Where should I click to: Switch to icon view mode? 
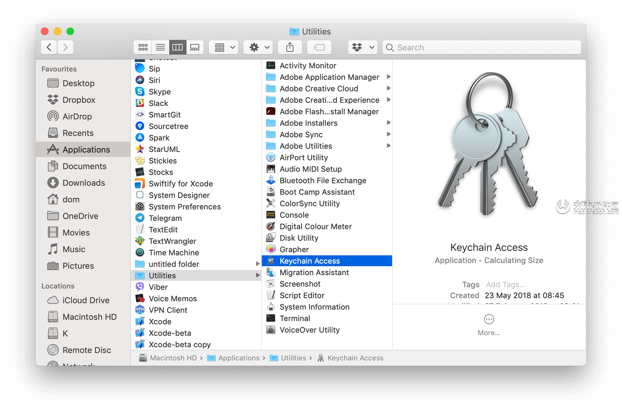tap(143, 47)
